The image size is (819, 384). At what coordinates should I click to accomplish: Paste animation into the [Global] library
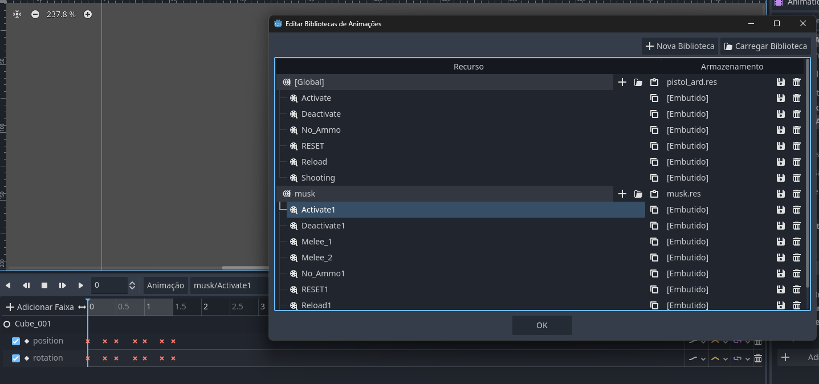pyautogui.click(x=654, y=82)
